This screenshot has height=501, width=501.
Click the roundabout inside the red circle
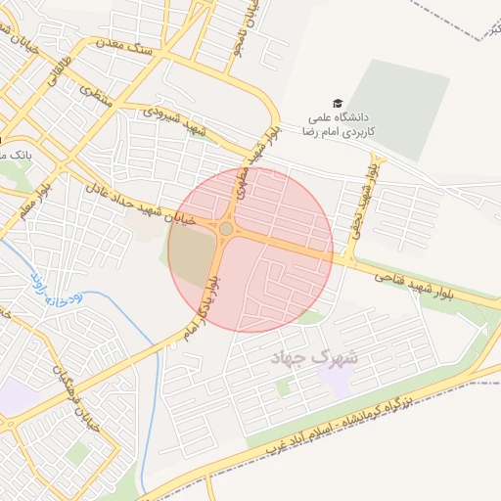tap(226, 229)
